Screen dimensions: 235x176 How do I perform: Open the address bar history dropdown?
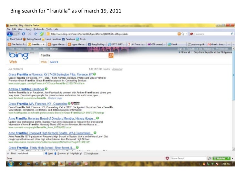[x=187, y=34]
